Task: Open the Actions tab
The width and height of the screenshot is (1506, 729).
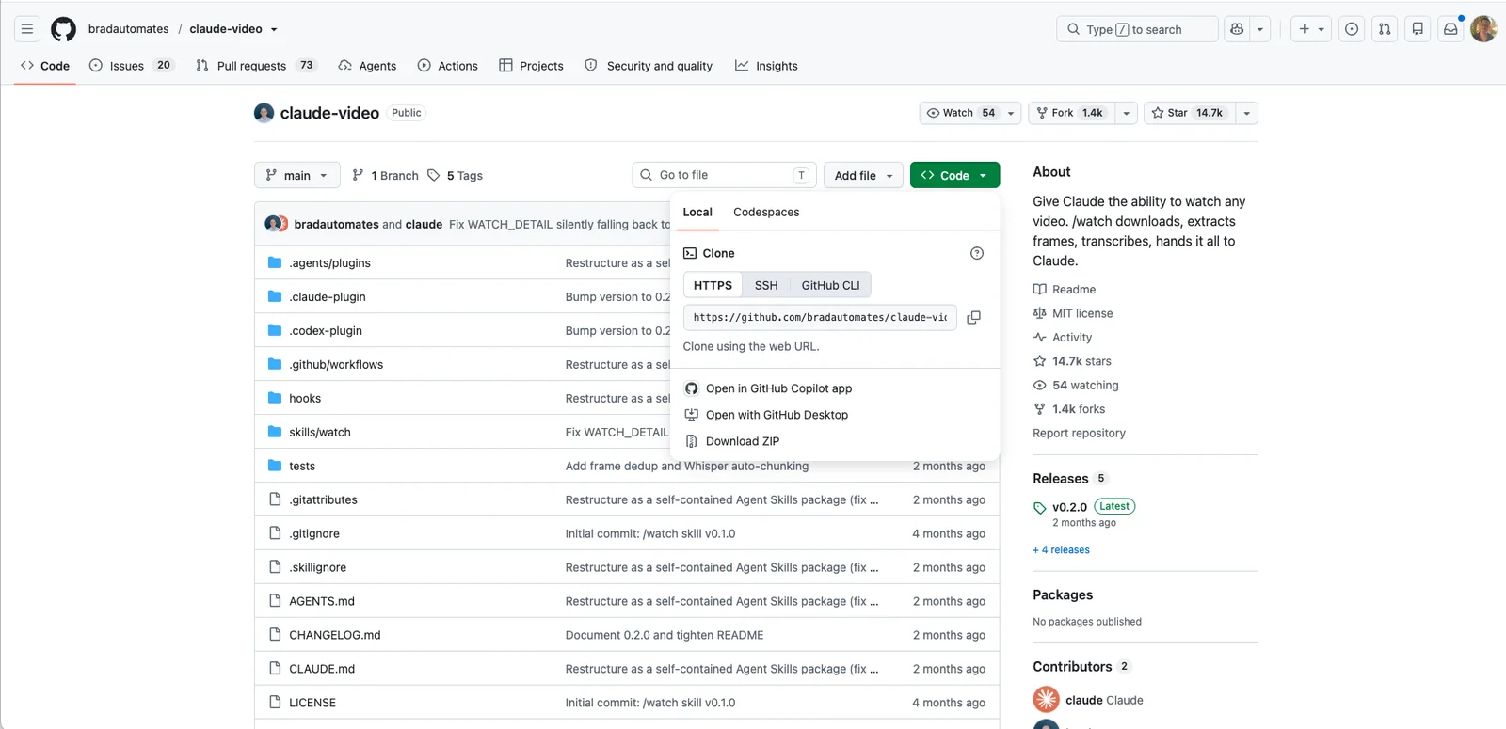Action: [448, 66]
